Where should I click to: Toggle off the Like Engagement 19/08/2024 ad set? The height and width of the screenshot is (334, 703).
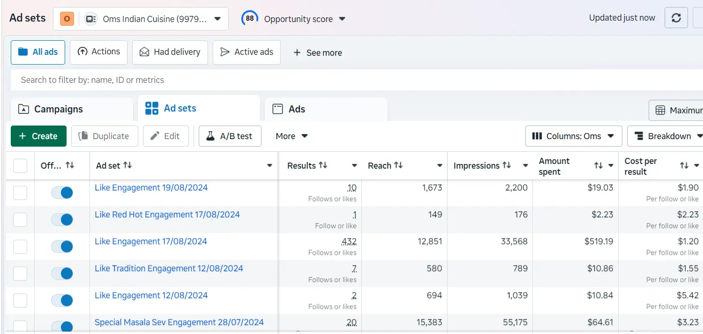61,193
